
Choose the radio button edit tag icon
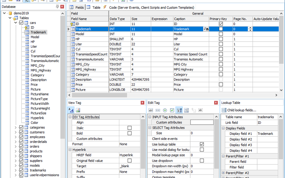tap(165, 110)
